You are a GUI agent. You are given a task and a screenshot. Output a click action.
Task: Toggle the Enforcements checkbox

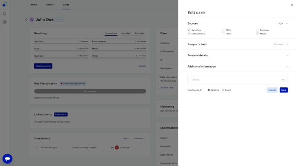click(x=189, y=34)
